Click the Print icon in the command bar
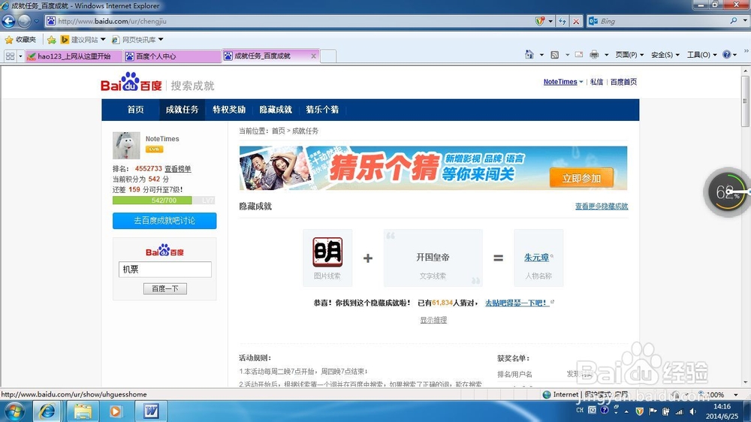 (594, 55)
